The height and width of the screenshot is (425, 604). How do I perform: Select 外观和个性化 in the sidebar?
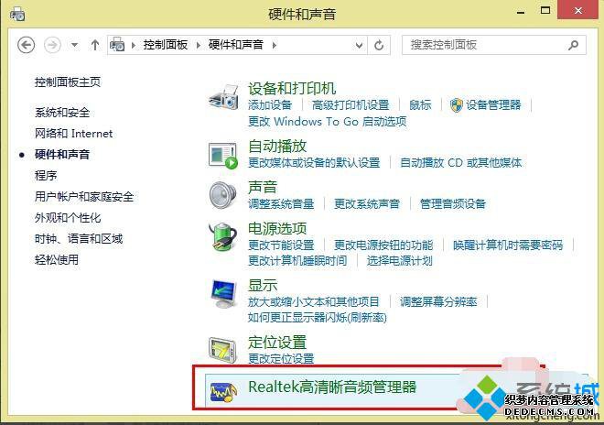[x=68, y=217]
